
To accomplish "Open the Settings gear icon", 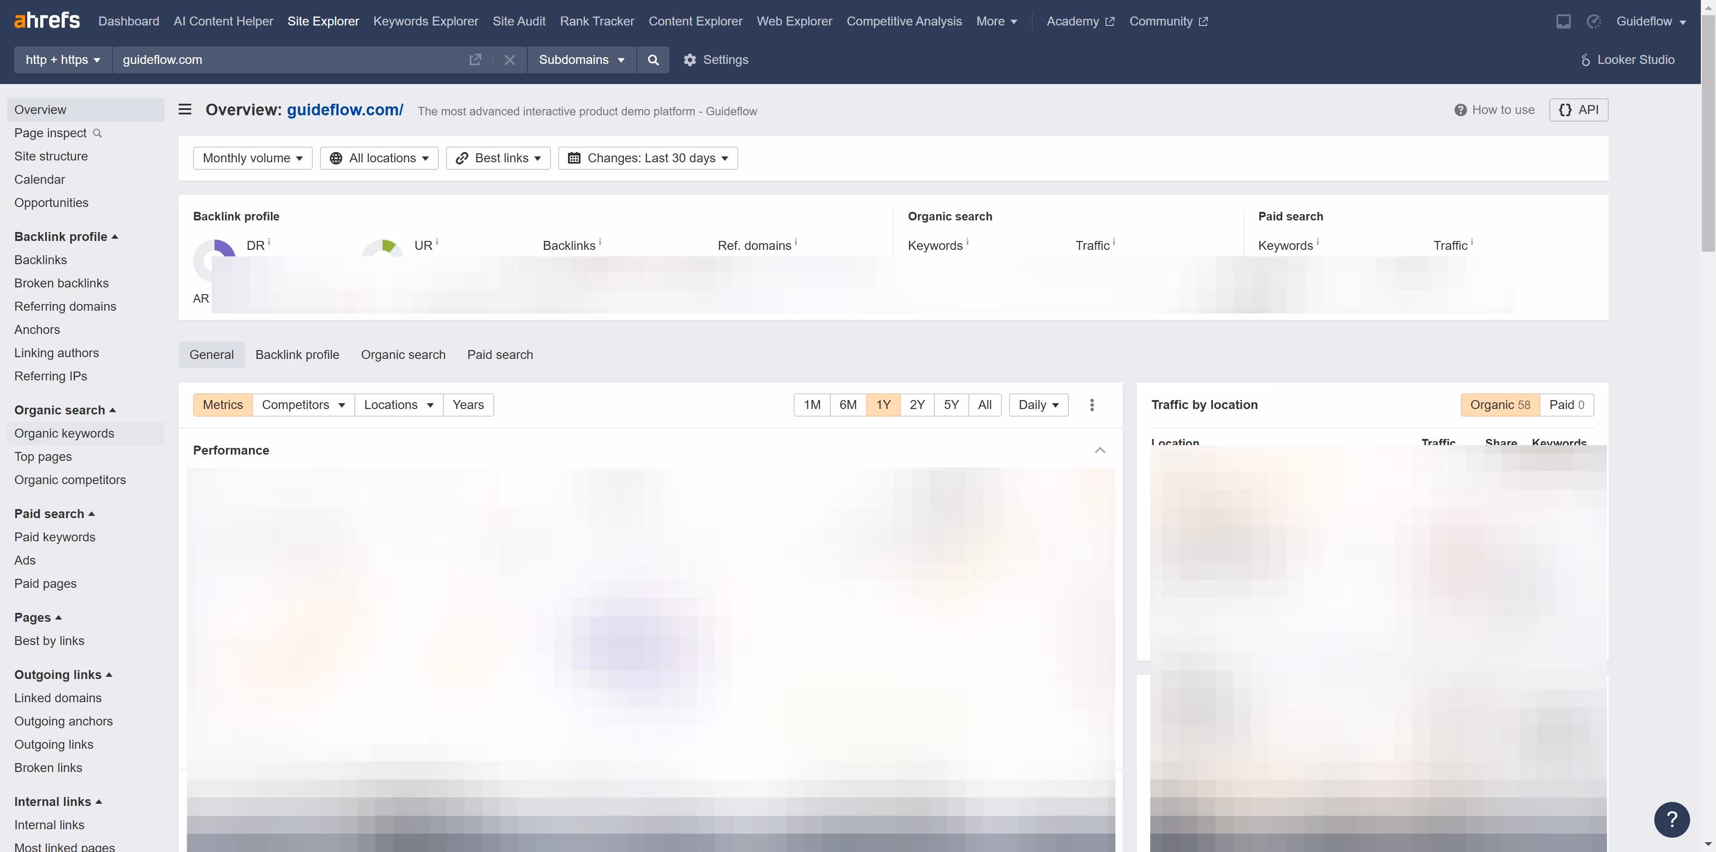I will click(x=690, y=60).
